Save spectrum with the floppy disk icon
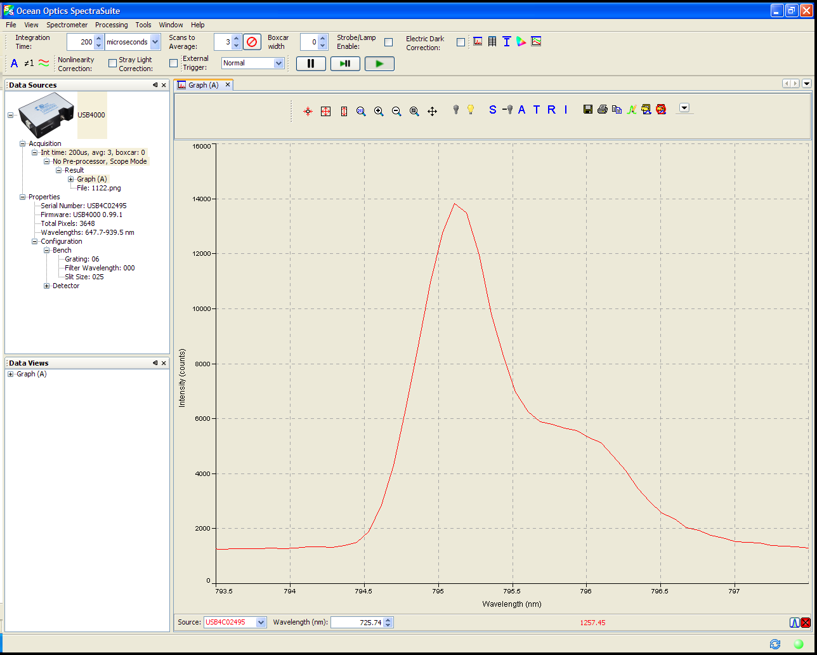817x655 pixels. pyautogui.click(x=588, y=110)
